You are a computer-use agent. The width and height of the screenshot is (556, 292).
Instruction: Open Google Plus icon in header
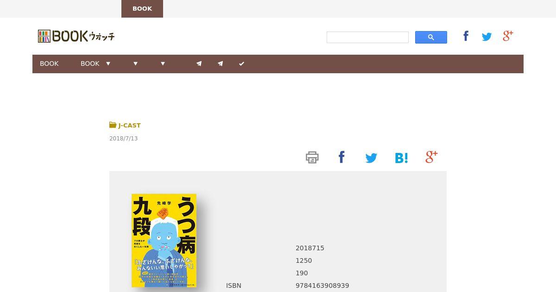[508, 36]
